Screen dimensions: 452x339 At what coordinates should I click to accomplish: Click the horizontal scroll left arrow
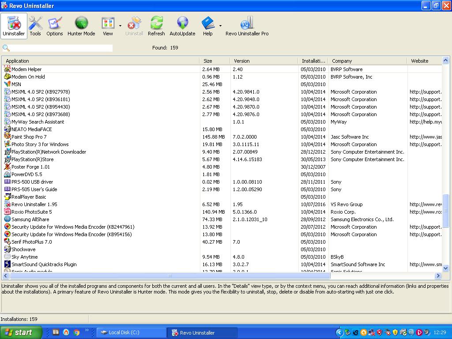click(x=5, y=275)
